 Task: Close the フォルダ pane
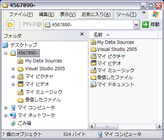pos(82,34)
